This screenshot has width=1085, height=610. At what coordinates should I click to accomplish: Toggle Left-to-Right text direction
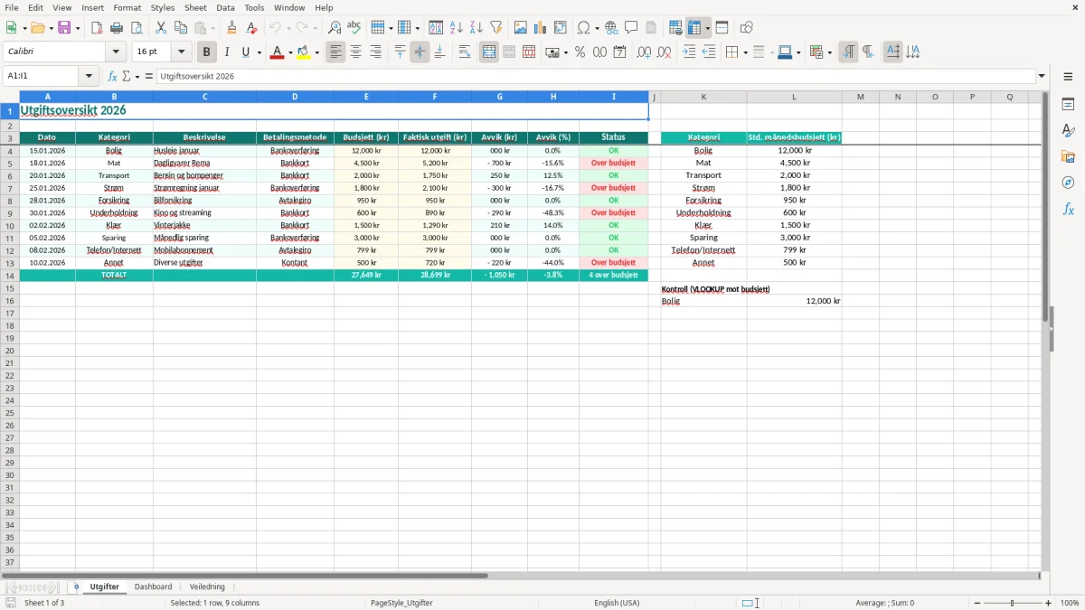click(848, 52)
